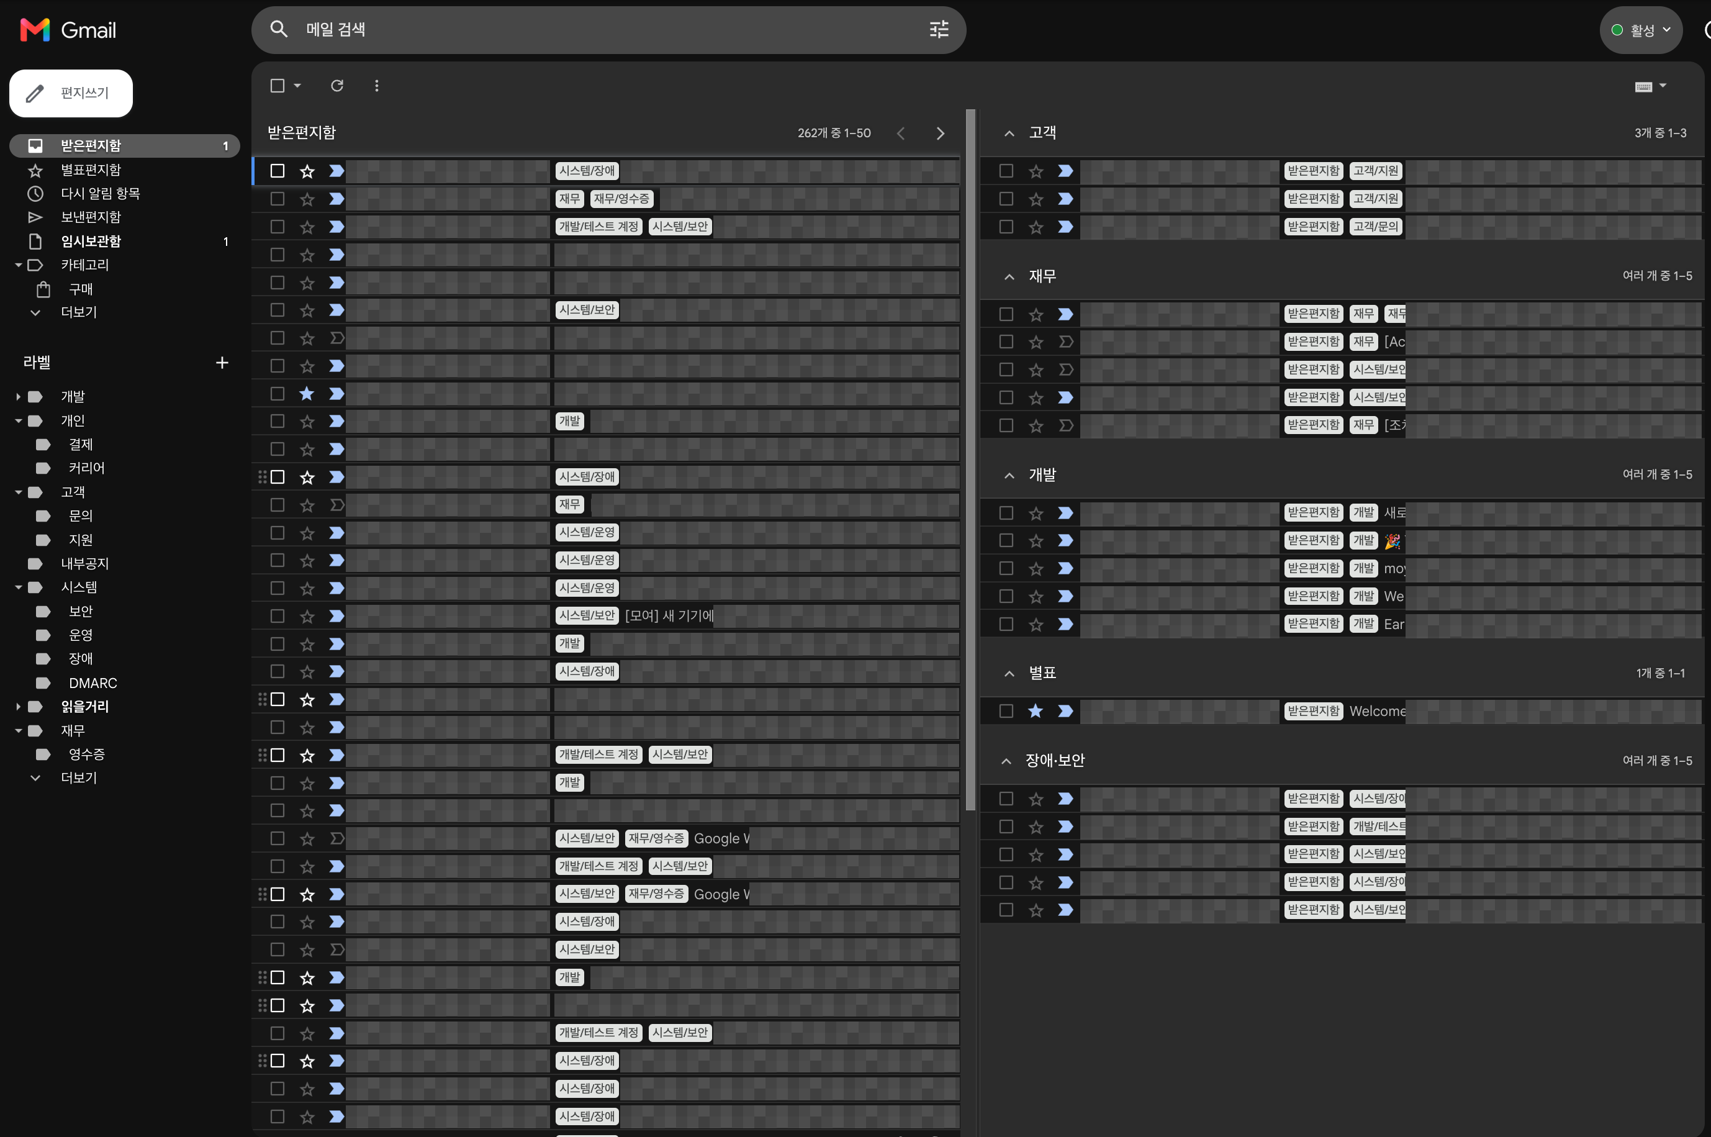Open the 내부공지 label

(x=85, y=563)
